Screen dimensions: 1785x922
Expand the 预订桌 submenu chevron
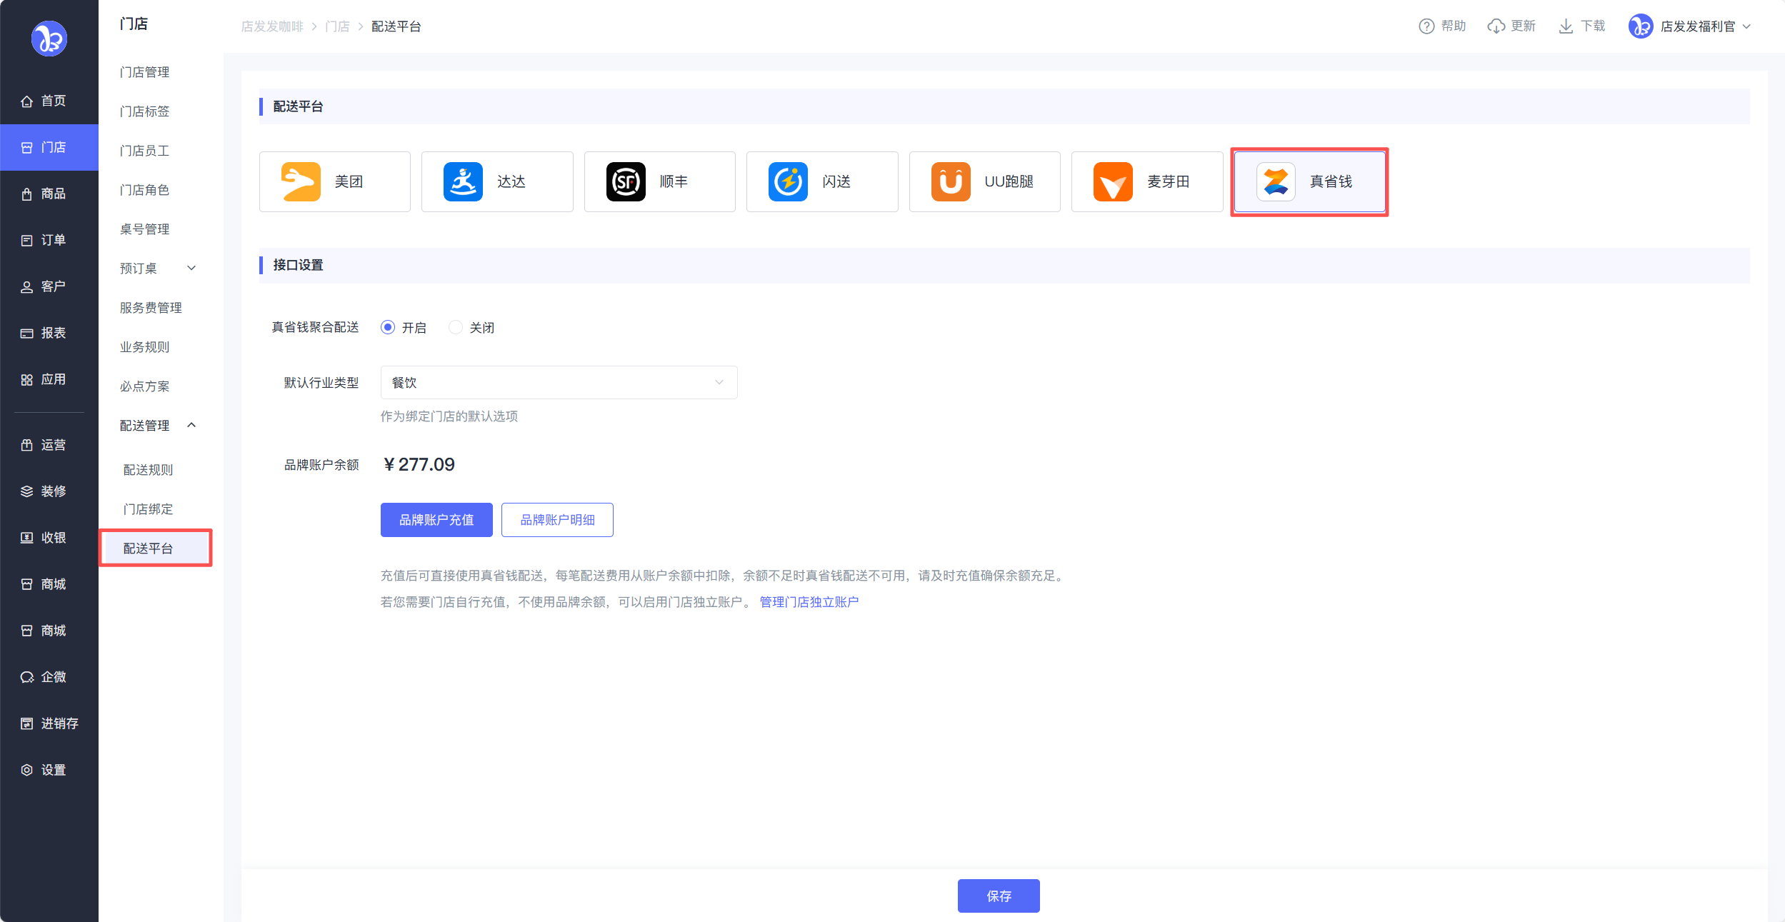click(x=191, y=269)
